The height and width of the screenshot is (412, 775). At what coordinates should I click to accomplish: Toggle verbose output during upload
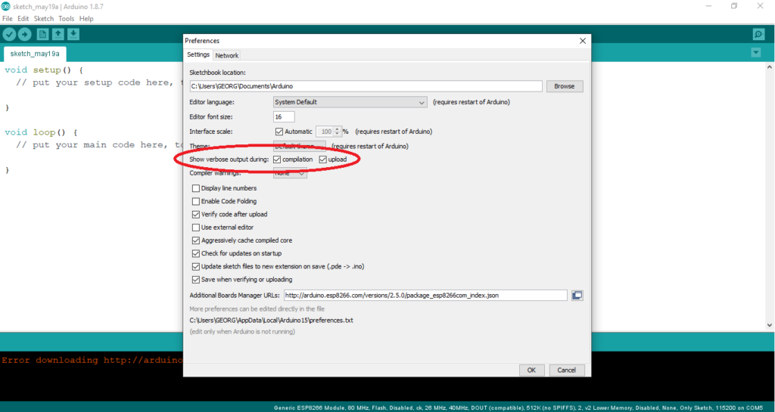click(323, 160)
